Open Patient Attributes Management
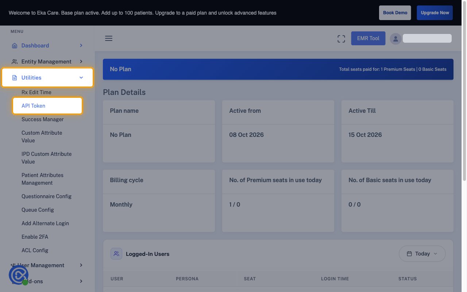Viewport: 467px width, 292px height. tap(43, 179)
